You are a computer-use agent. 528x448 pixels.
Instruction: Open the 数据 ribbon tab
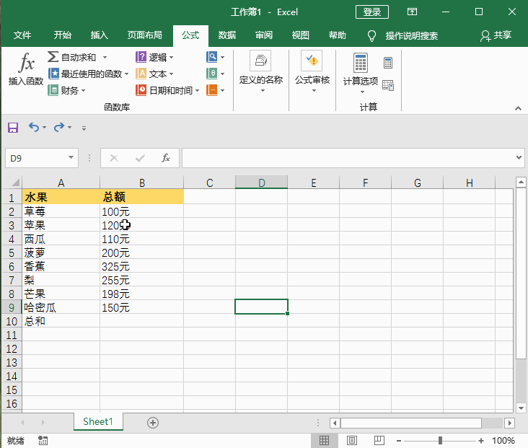pos(226,35)
